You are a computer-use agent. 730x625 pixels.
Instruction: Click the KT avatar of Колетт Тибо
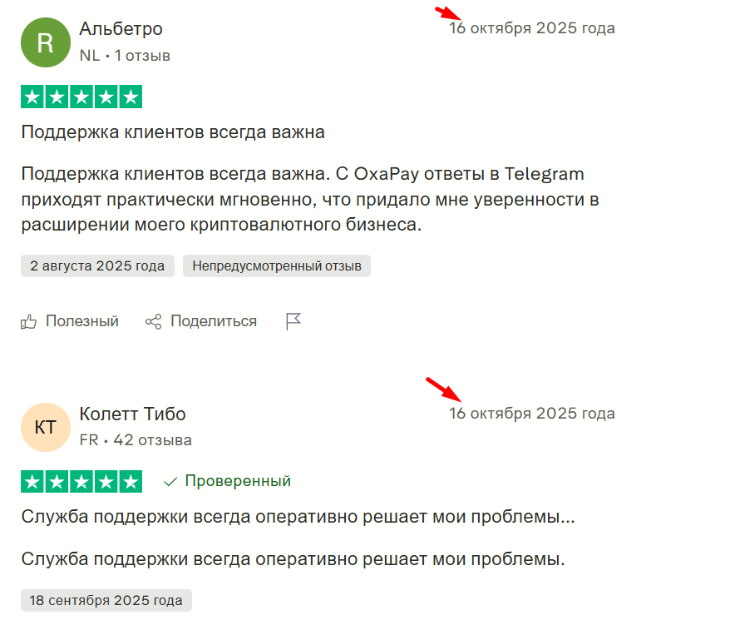pyautogui.click(x=45, y=428)
